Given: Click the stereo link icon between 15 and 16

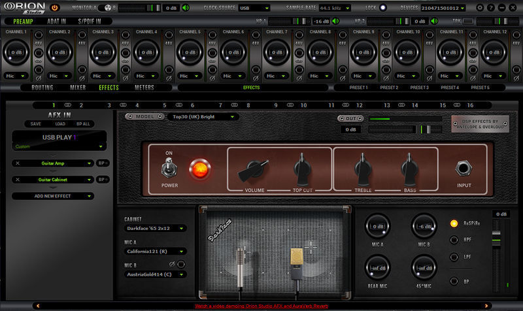Looking at the screenshot, I should [x=456, y=105].
